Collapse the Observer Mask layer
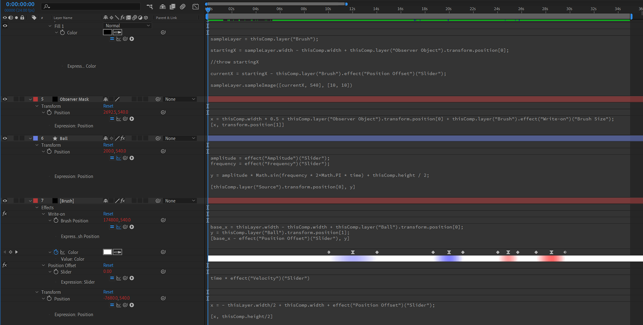The width and height of the screenshot is (643, 325). 30,99
